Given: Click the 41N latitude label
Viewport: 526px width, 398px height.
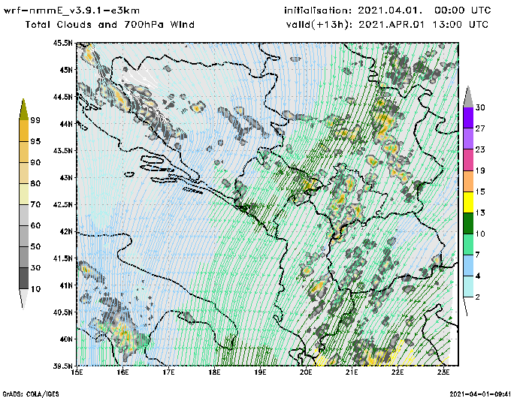Looking at the screenshot, I should point(65,285).
